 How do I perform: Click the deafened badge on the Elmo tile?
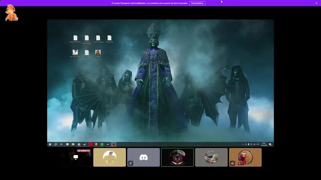(x=232, y=163)
